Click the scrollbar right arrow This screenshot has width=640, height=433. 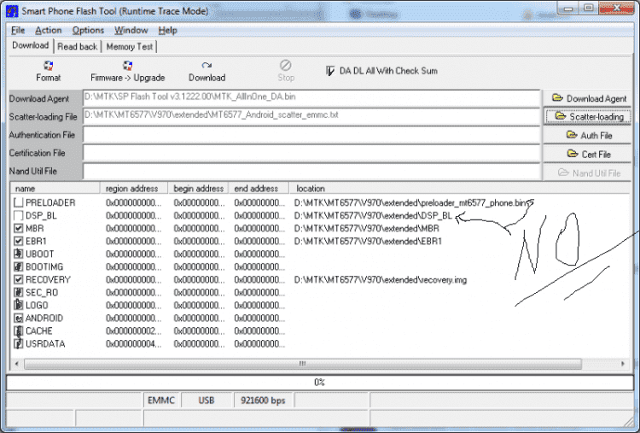coord(623,364)
